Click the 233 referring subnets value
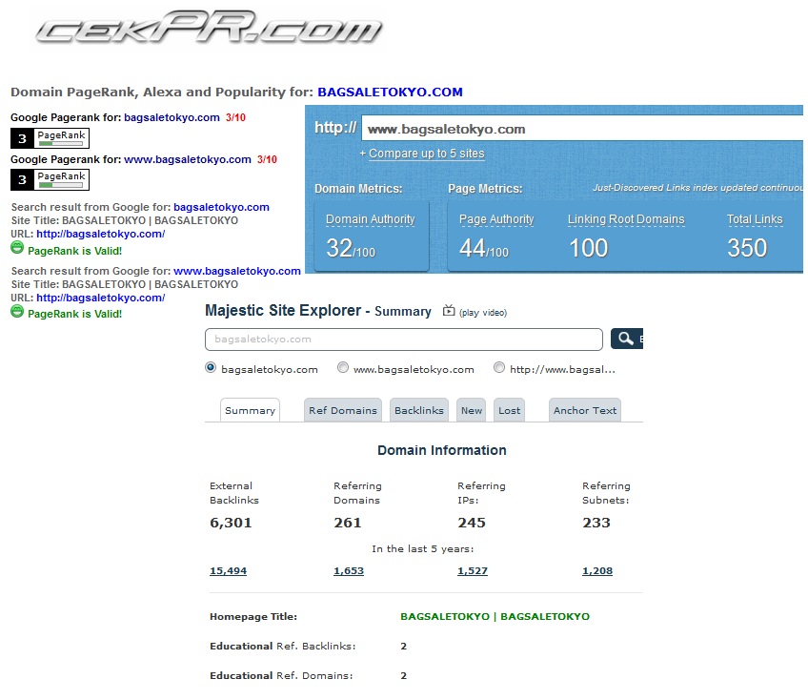808x700 pixels. [x=596, y=523]
